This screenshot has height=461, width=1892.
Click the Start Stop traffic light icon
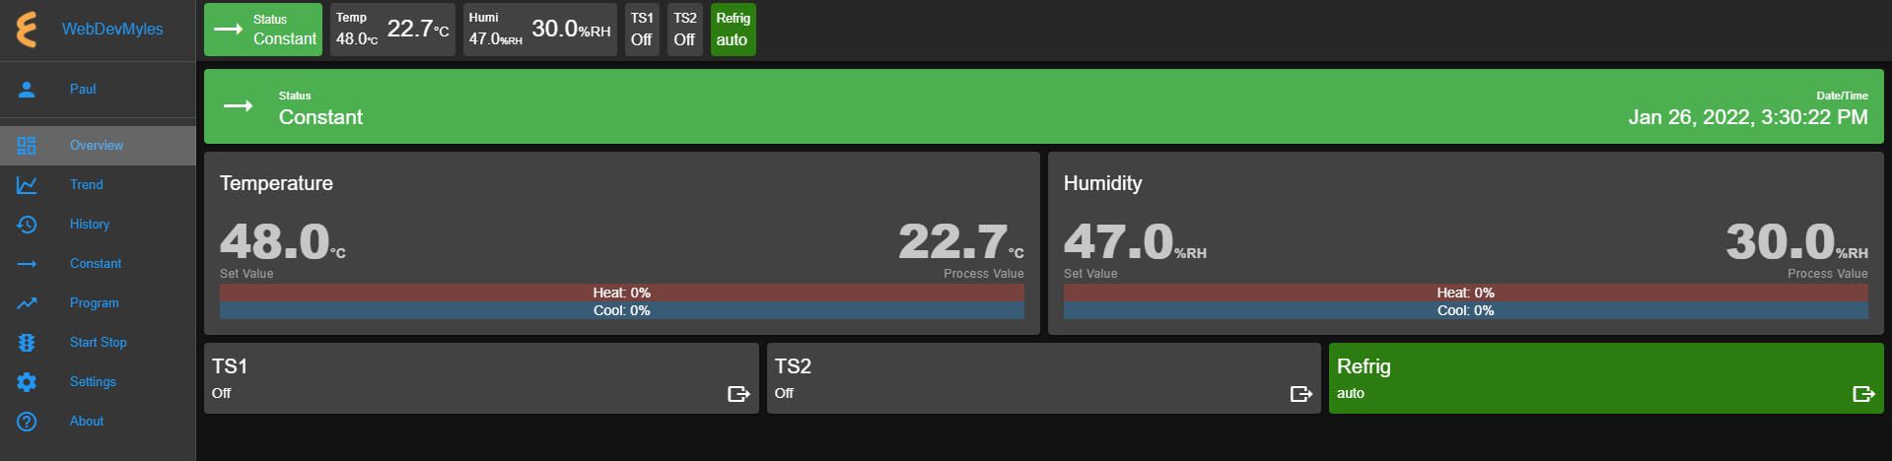click(27, 343)
